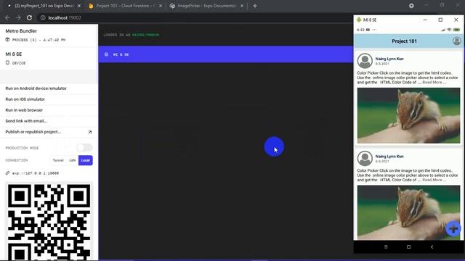Switch to the myProject_101 Expo DevTools tab
465x261 pixels.
[x=44, y=6]
